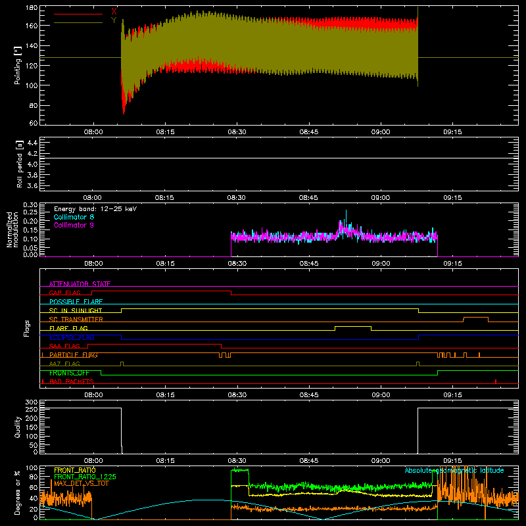The width and height of the screenshot is (526, 526).
Task: Click the 08:45 tick under Roll period plot
Action: click(308, 198)
